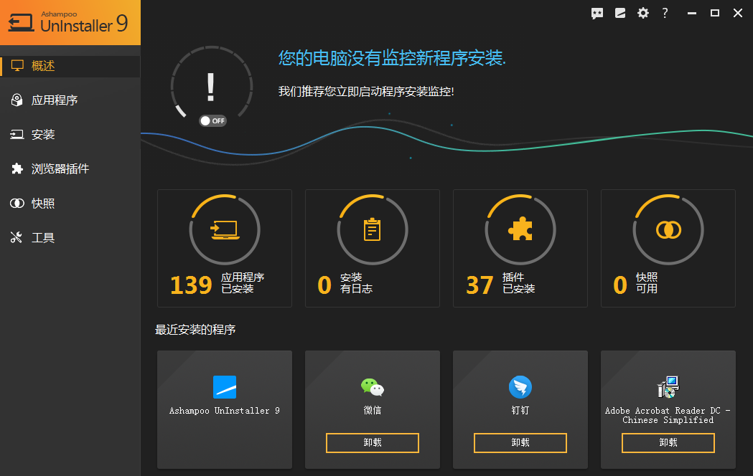Open the 0 安装有日志 tile
753x476 pixels.
point(373,248)
